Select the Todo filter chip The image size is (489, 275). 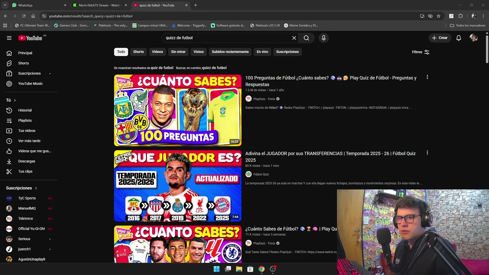tap(121, 52)
